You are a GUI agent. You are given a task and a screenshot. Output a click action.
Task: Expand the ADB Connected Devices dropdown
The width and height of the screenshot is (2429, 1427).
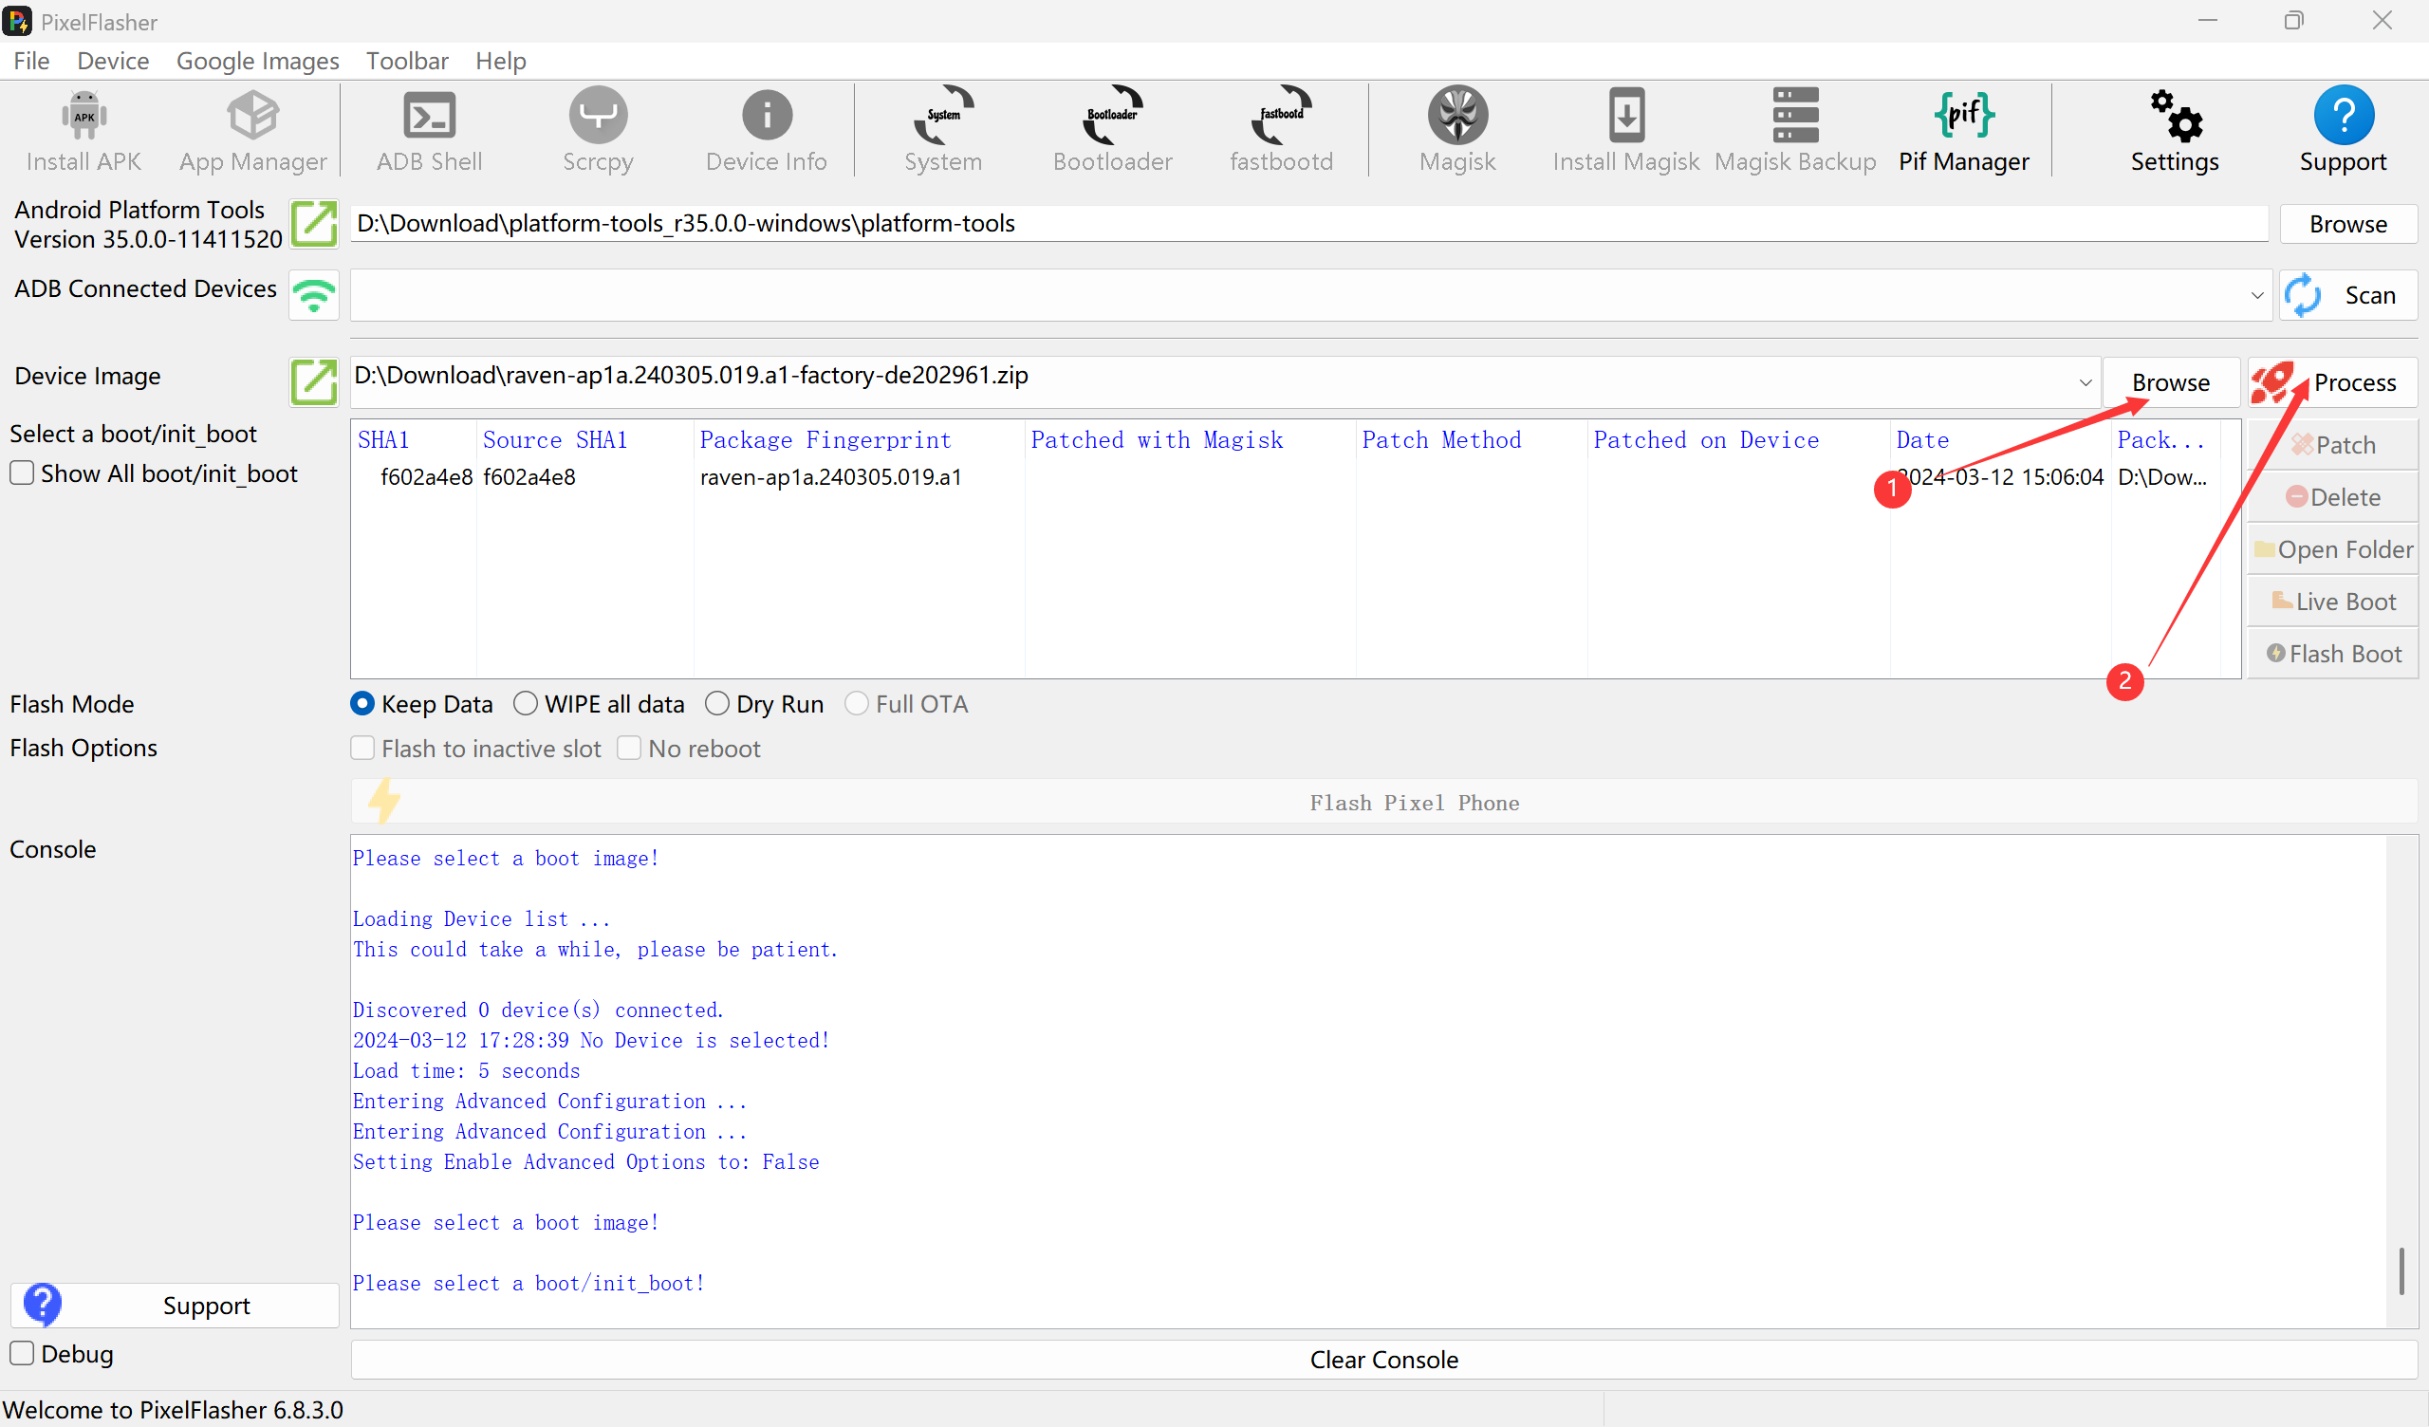tap(2256, 295)
